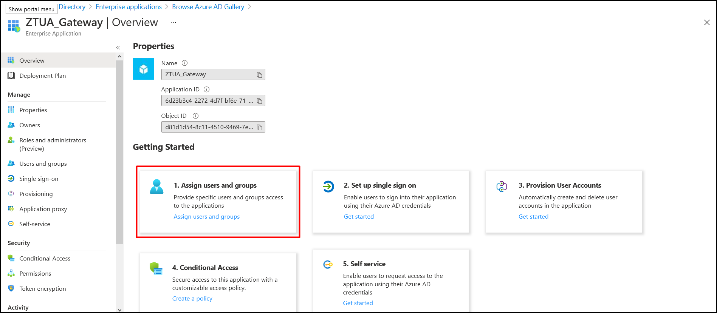Click the sidebar scrollbar thumb
717x313 pixels.
[x=119, y=152]
